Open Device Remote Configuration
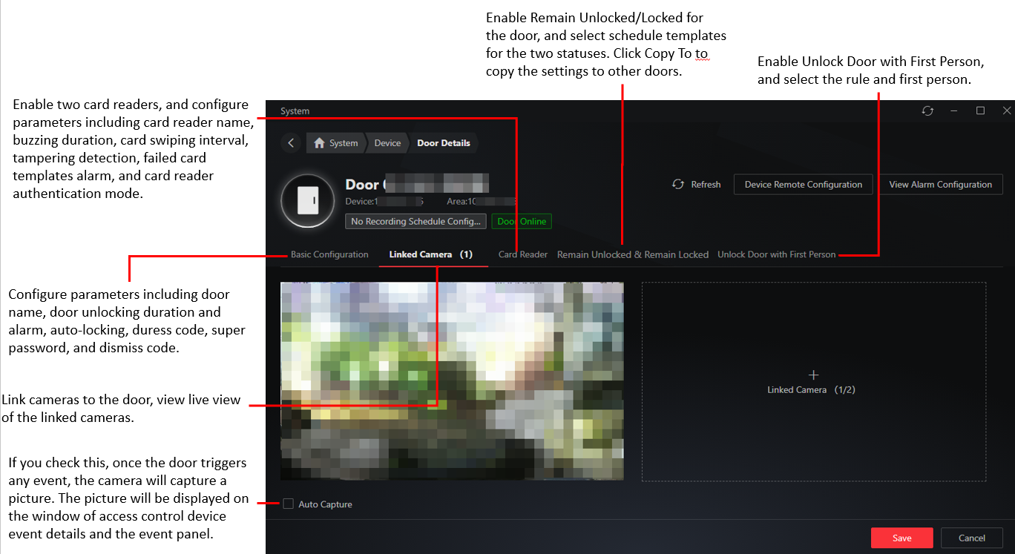Viewport: 1015px width, 554px height. (x=804, y=185)
